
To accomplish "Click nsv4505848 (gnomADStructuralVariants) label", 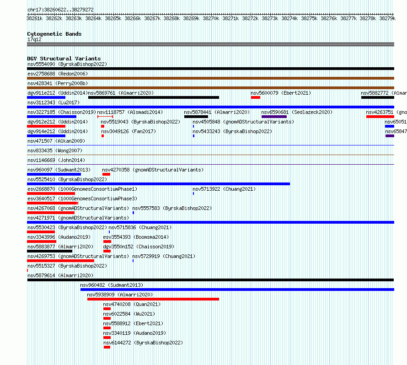I will click(x=243, y=122).
